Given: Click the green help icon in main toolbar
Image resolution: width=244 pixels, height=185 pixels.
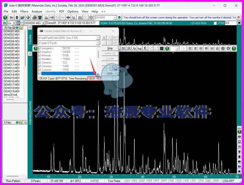Looking at the screenshot, I should click(x=5, y=17).
